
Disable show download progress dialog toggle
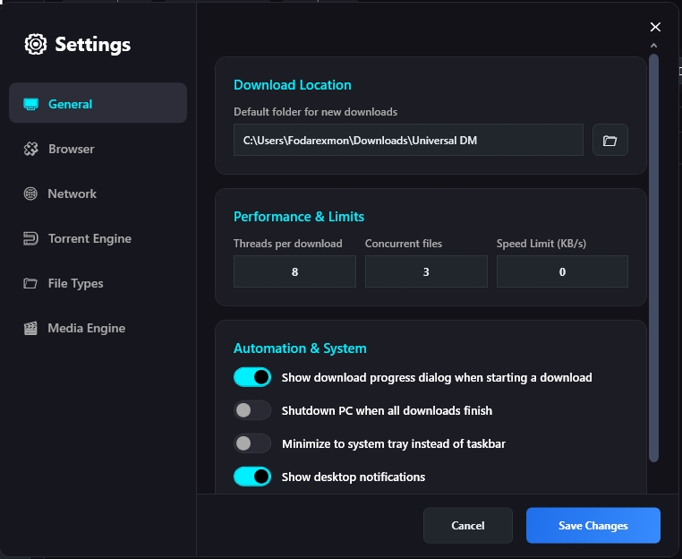[252, 377]
